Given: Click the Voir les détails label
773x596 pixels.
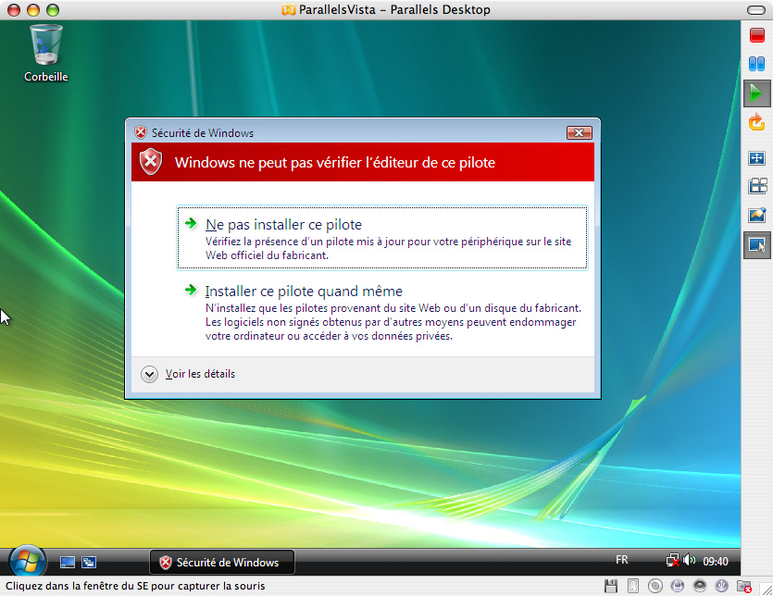Looking at the screenshot, I should tap(200, 374).
